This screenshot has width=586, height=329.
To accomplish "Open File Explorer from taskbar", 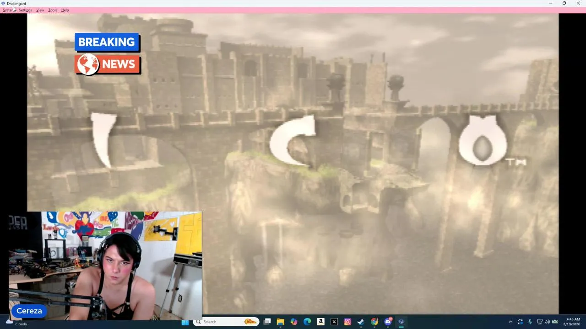I will (x=281, y=322).
